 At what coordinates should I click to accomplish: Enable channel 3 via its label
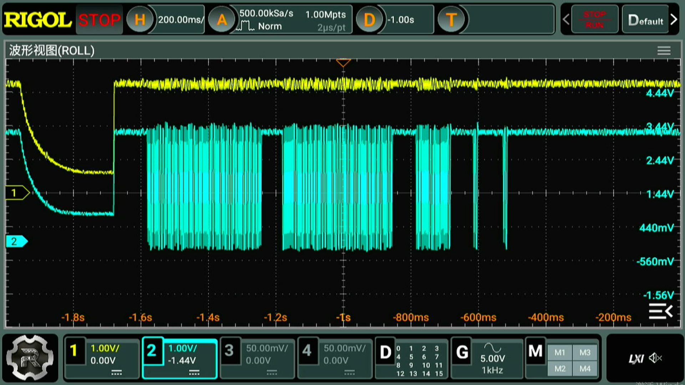(x=229, y=350)
